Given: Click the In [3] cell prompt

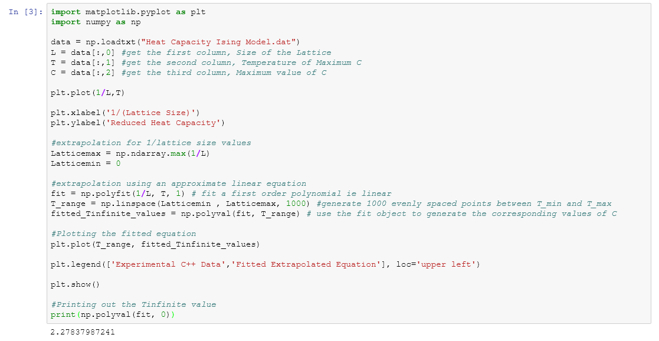Looking at the screenshot, I should tap(26, 12).
